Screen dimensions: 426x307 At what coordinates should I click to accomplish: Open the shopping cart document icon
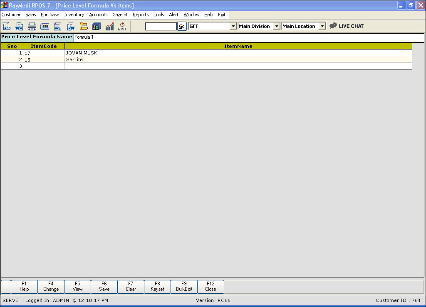(19, 26)
